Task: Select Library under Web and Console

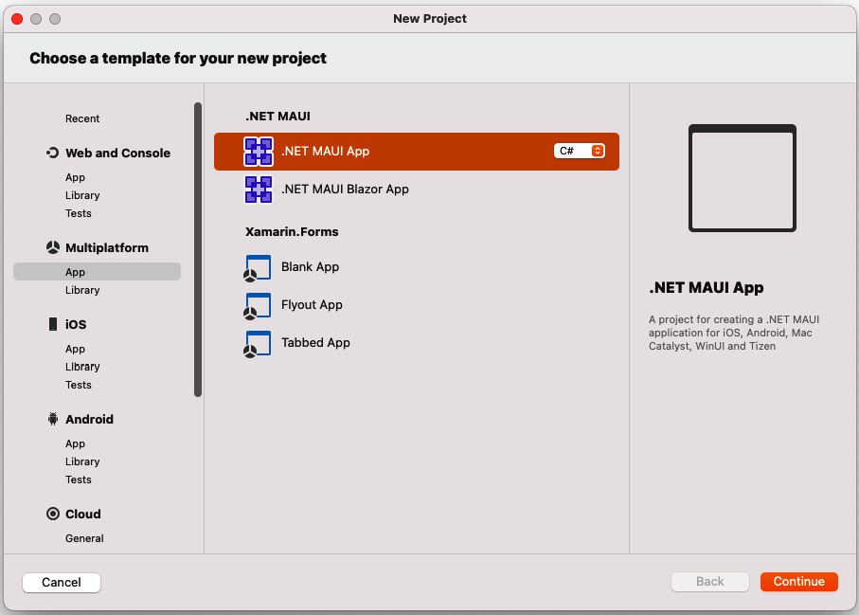Action: click(x=82, y=195)
